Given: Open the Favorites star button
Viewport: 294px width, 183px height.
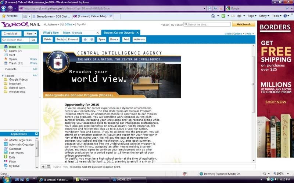Looking at the screenshot, I should [x=10, y=16].
